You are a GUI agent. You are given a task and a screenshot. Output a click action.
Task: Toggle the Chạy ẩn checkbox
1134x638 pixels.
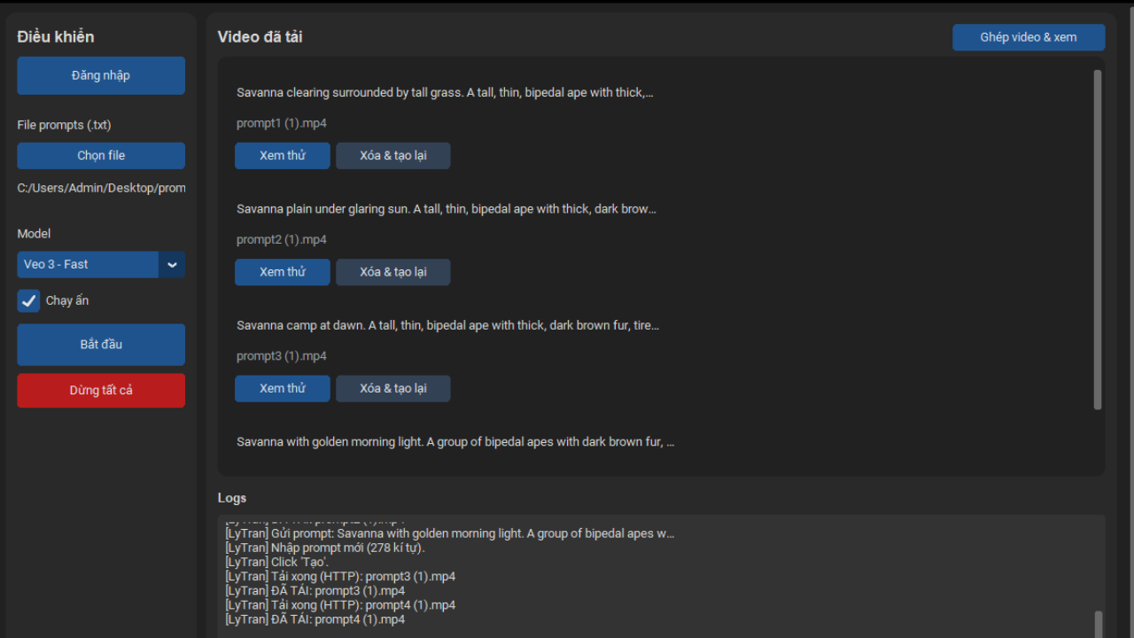point(29,300)
